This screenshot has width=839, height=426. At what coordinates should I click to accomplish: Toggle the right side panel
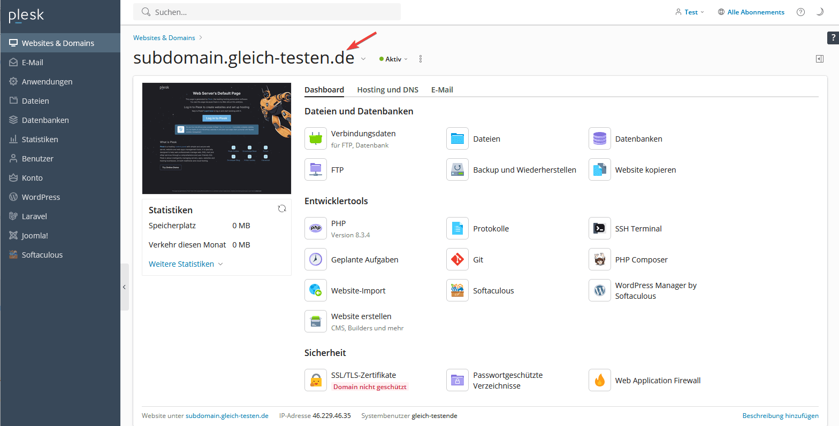coord(819,59)
